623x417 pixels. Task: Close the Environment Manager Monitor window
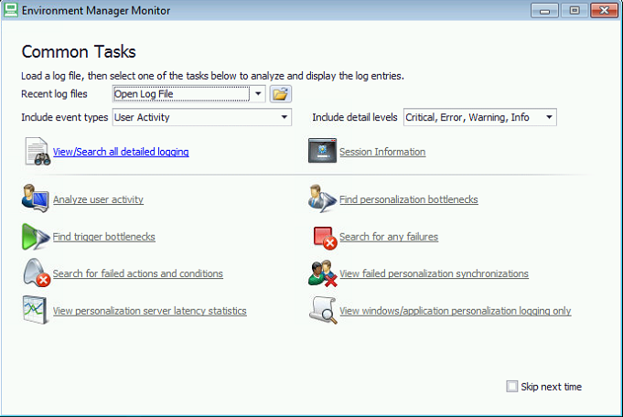604,10
